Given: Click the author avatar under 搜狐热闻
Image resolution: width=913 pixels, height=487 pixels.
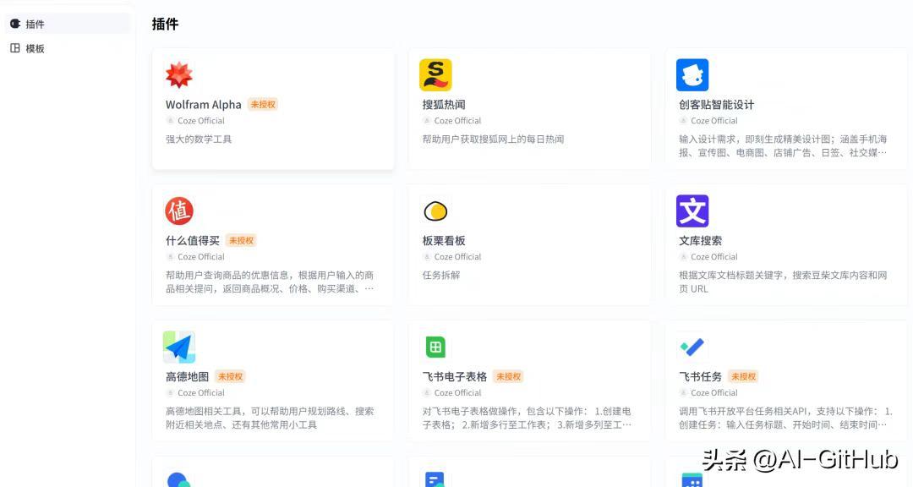Looking at the screenshot, I should coord(427,121).
